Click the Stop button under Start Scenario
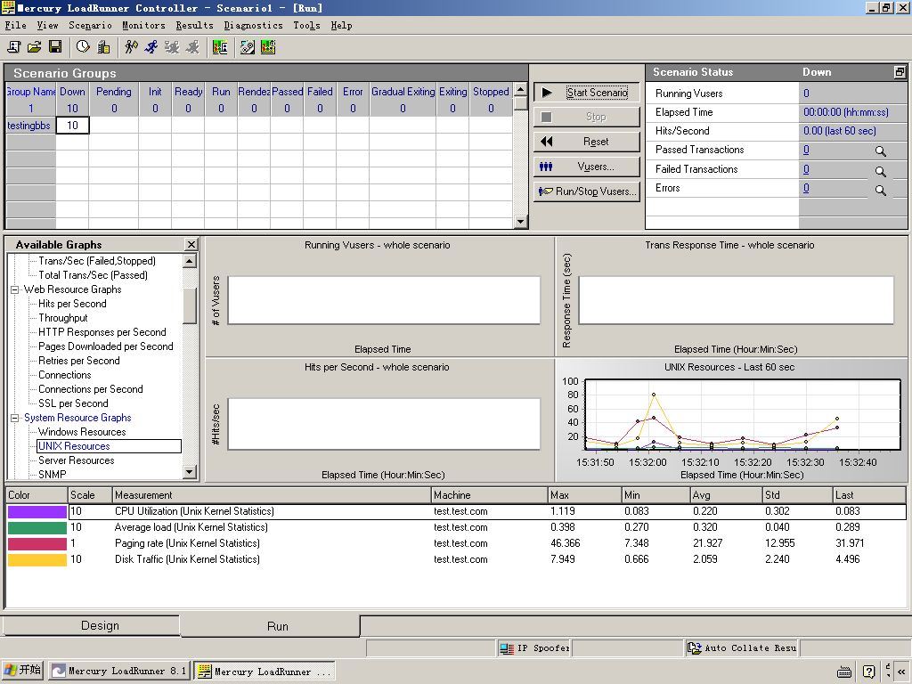Viewport: 912px width, 684px height. pyautogui.click(x=587, y=117)
